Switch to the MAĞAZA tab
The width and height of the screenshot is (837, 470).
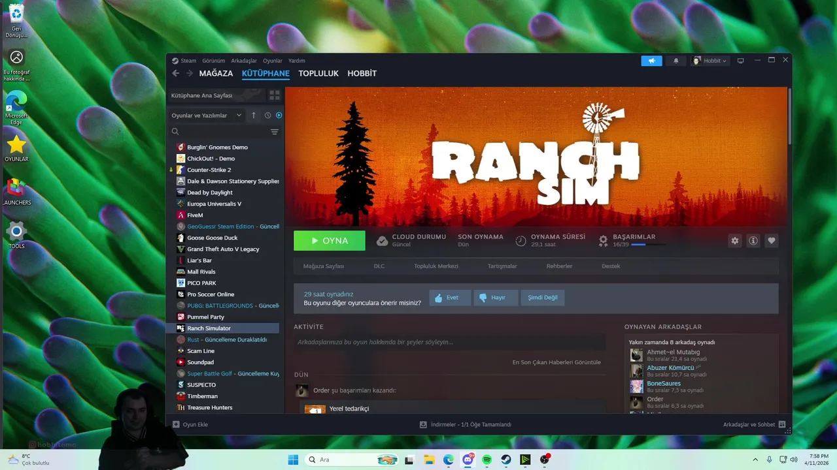click(216, 73)
